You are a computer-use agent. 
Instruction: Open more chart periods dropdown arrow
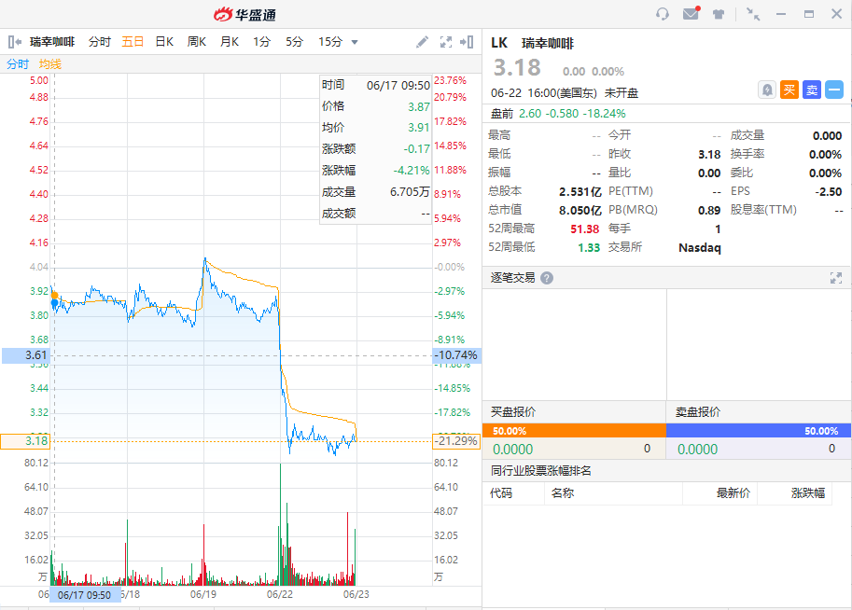point(355,42)
